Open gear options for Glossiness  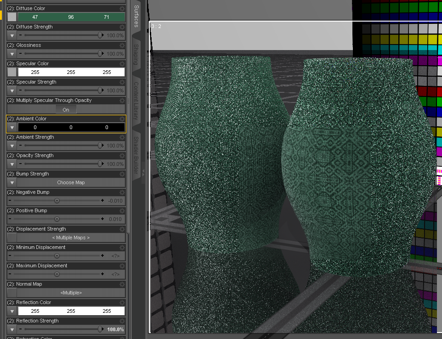[x=122, y=45]
